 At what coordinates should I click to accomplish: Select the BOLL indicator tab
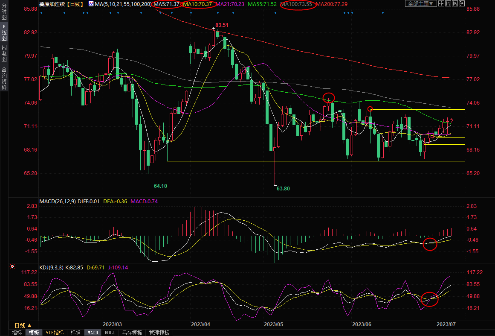tap(110, 333)
